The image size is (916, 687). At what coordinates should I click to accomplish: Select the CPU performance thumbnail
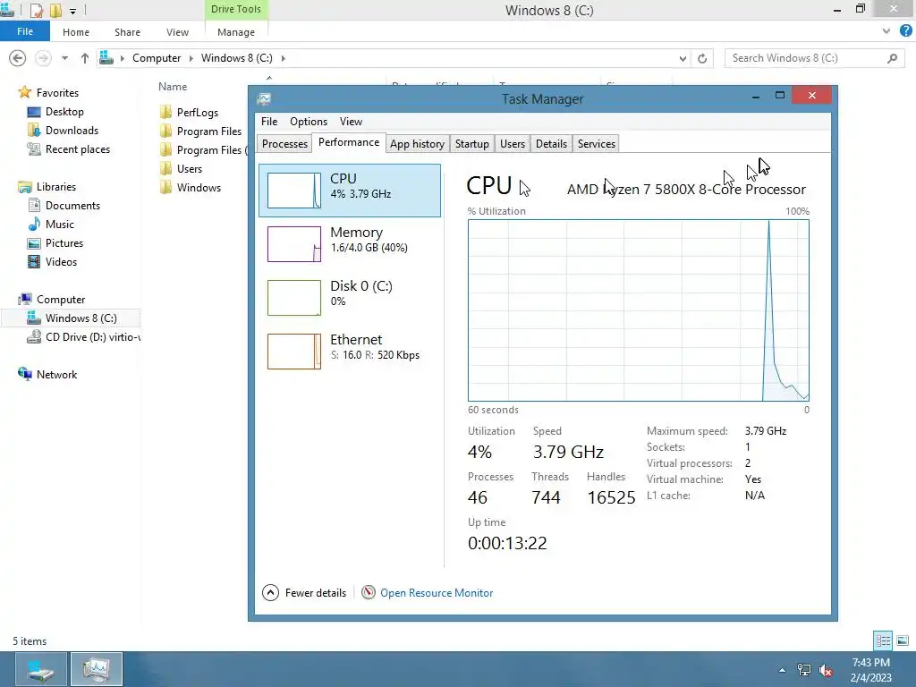point(293,191)
